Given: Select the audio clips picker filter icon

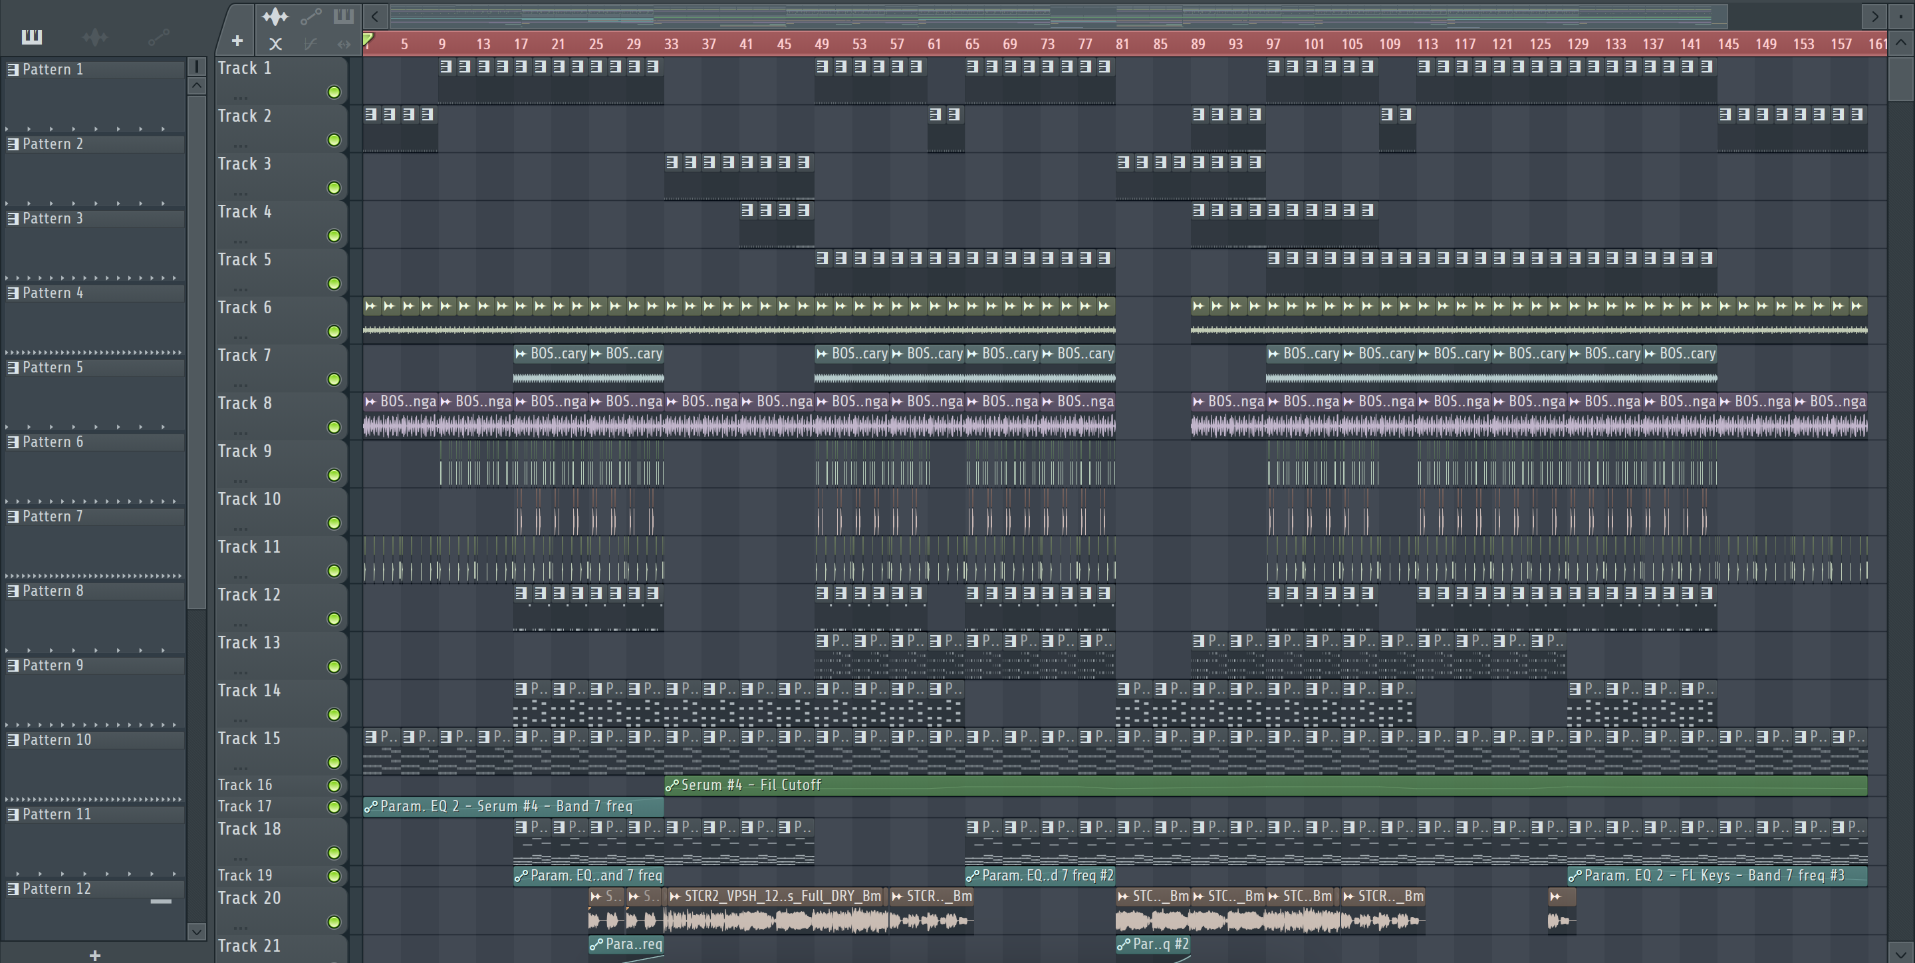Looking at the screenshot, I should point(95,37).
